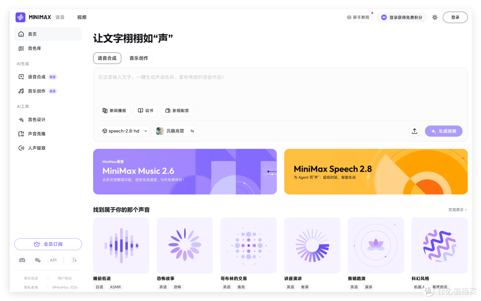The width and height of the screenshot is (481, 301).
Task: Click the swap icon next to 沉稳高管
Action: 192,131
